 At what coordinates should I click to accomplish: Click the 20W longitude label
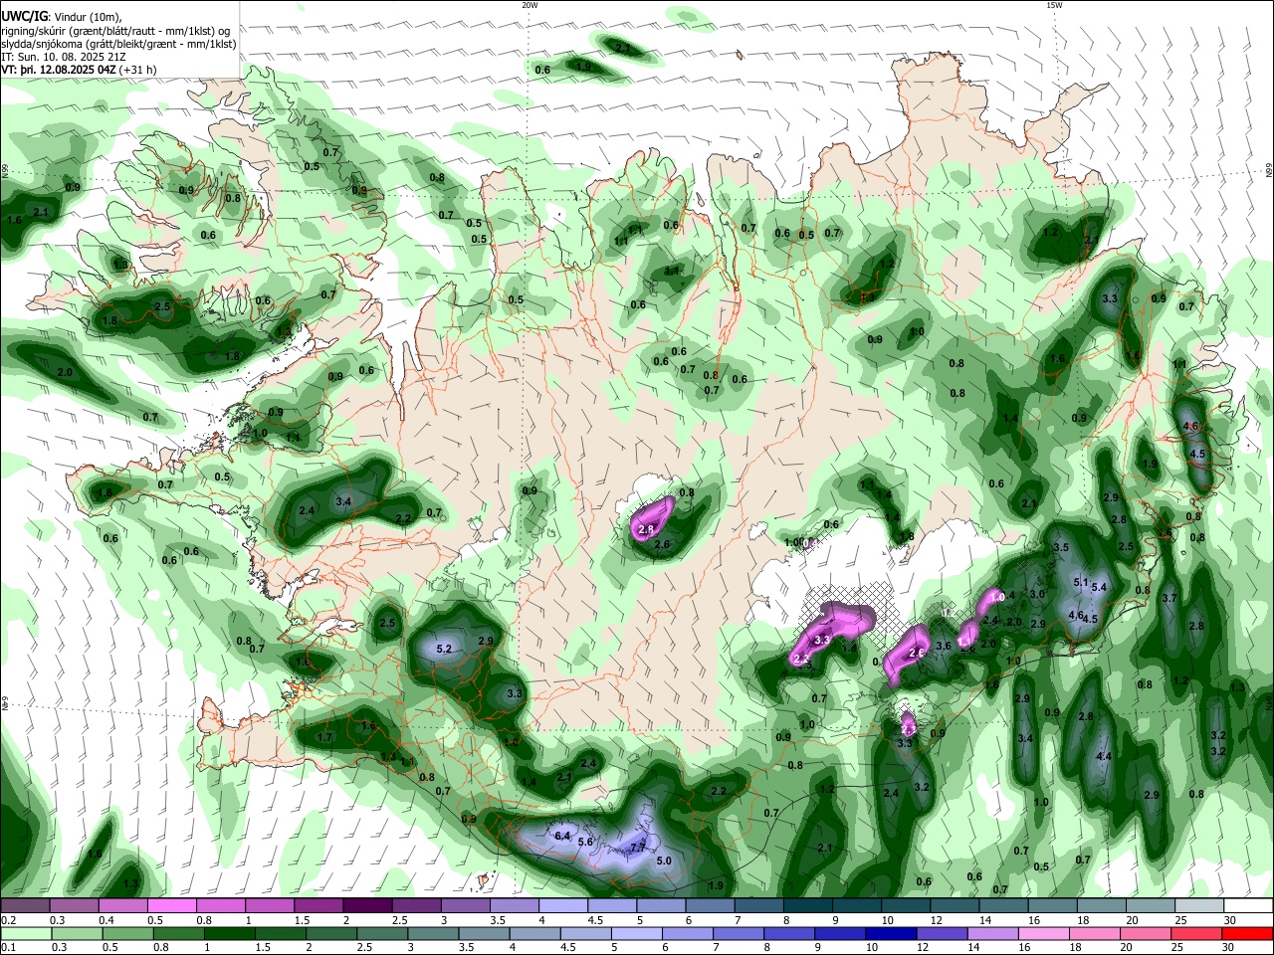coord(530,5)
